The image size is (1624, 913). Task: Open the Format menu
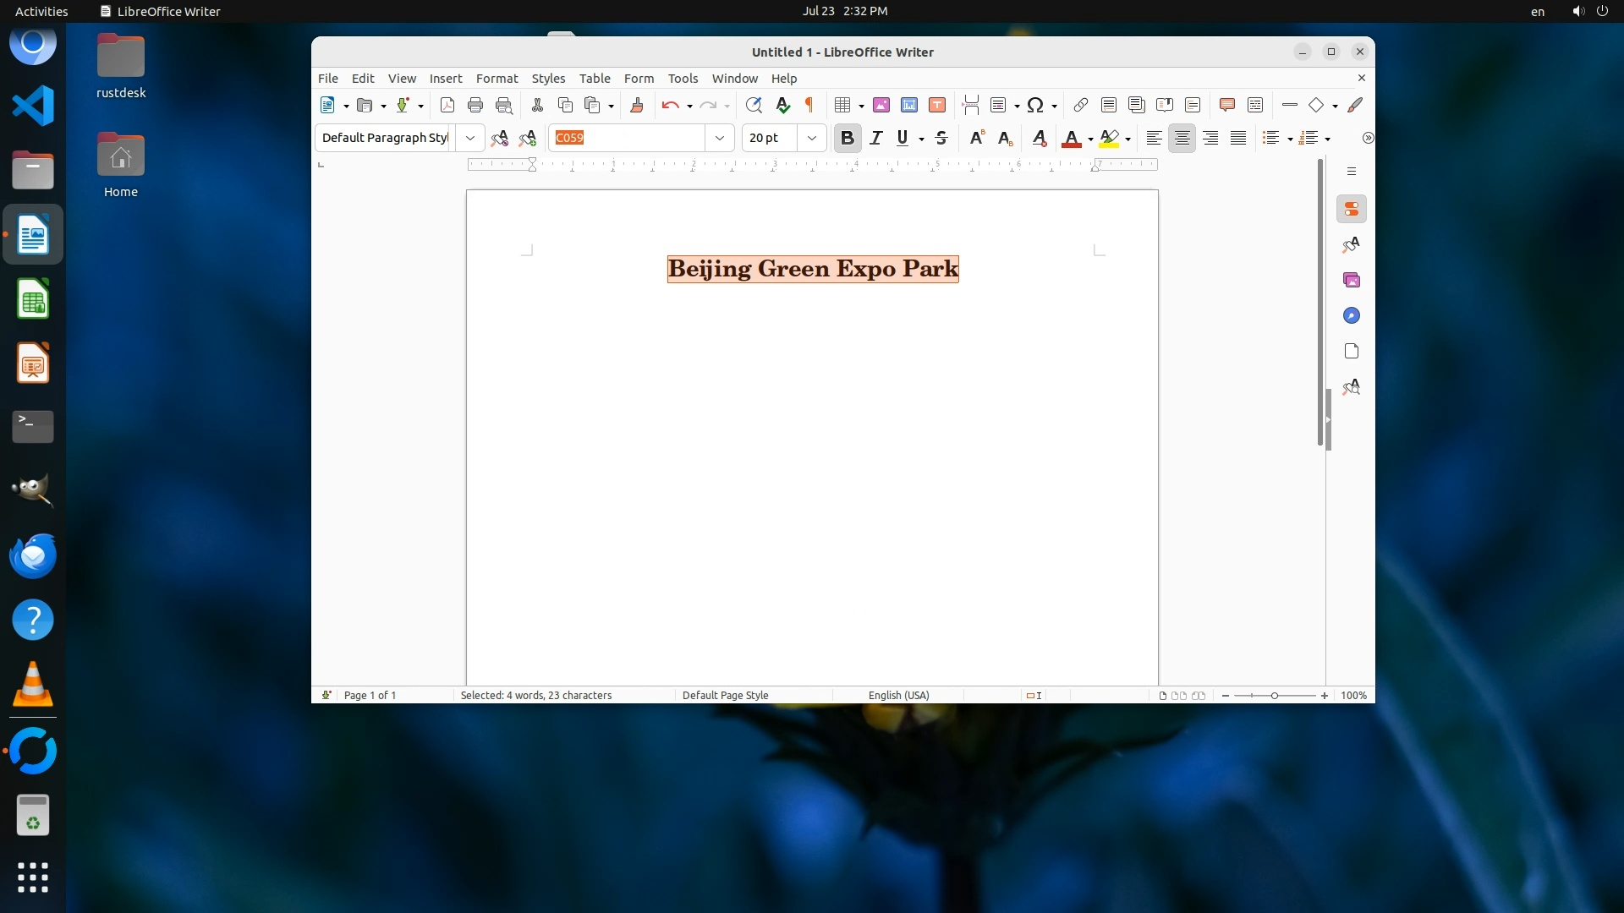coord(497,78)
